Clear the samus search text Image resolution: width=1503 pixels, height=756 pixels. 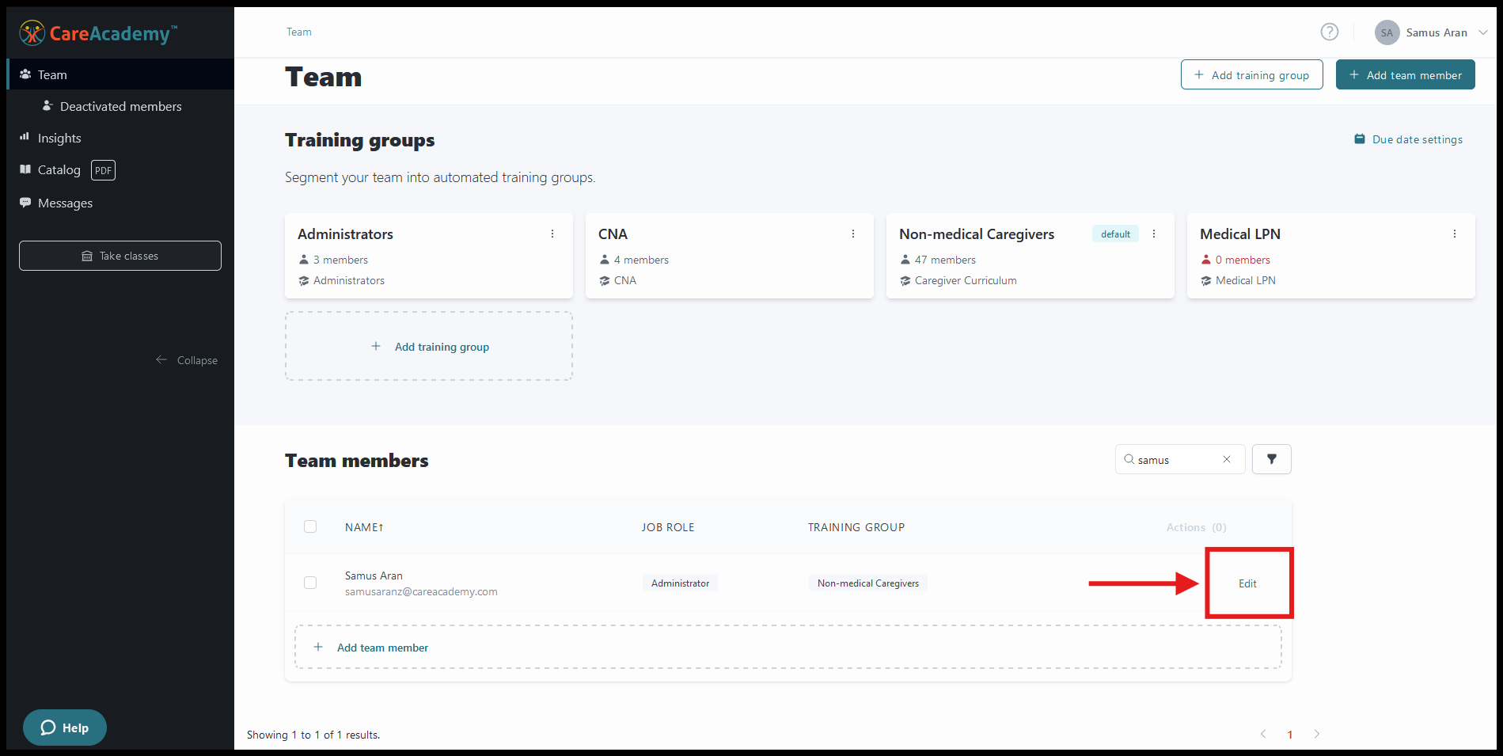click(x=1226, y=459)
